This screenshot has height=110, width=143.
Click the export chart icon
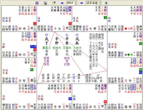pos(54,3)
